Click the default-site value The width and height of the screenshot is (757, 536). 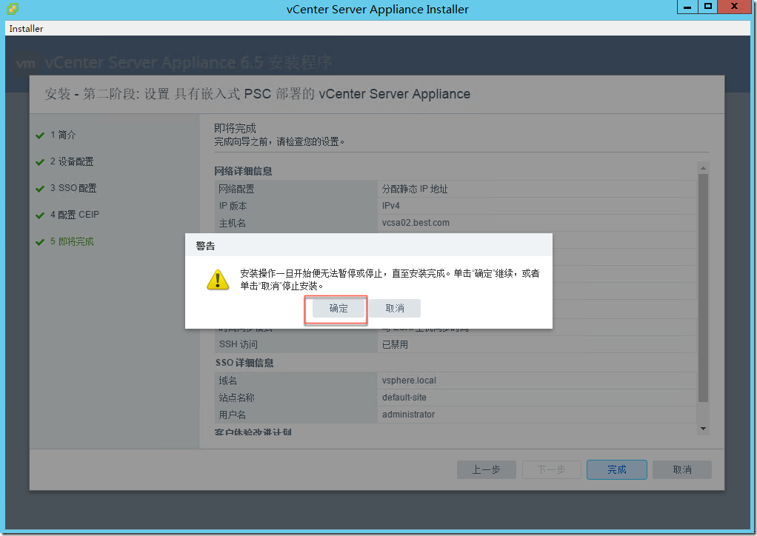tap(404, 398)
